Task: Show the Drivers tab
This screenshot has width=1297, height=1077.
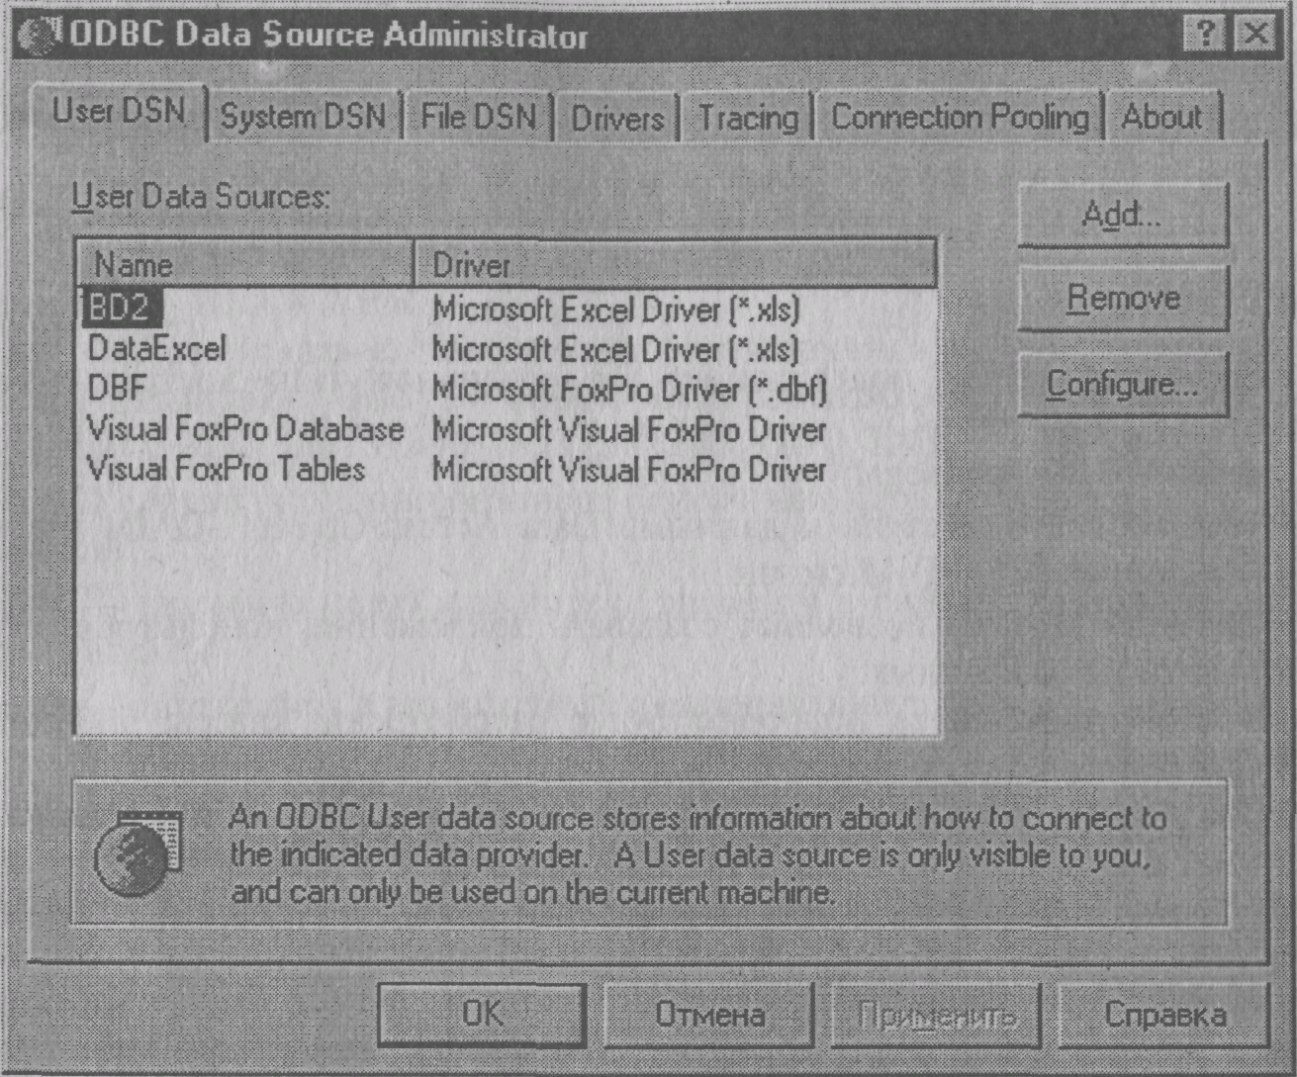Action: pos(616,118)
